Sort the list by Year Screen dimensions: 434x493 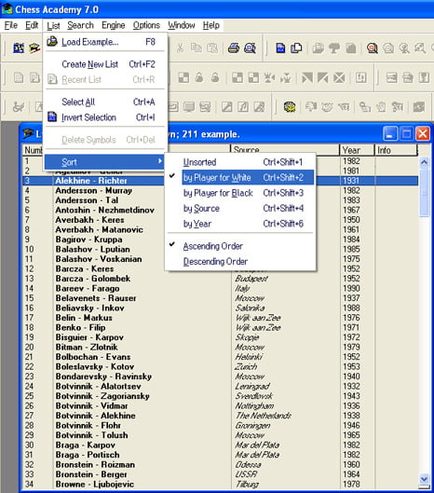point(241,224)
